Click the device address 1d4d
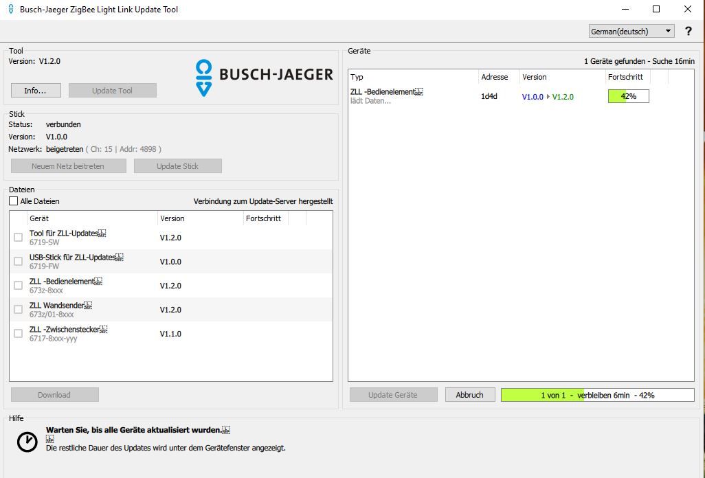705x478 pixels. click(x=489, y=96)
